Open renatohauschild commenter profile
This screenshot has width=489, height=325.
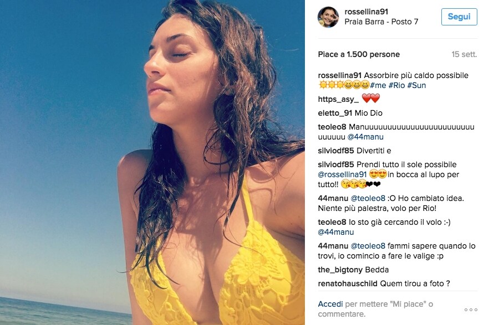(x=348, y=283)
